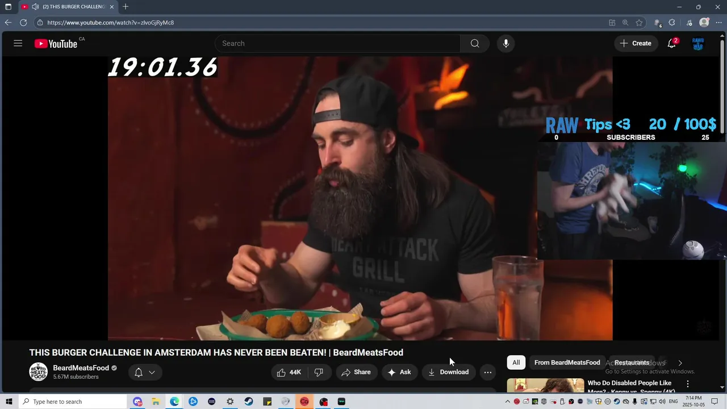
Task: Open the Windows Start menu
Action: tap(9, 402)
